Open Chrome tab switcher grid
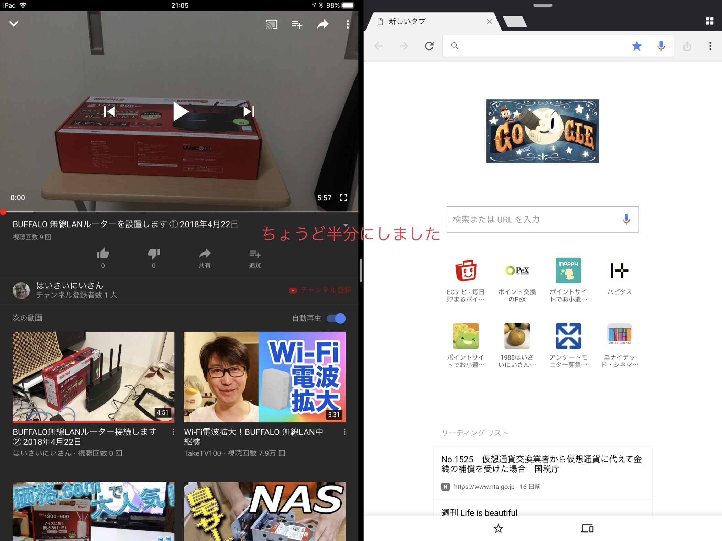The height and width of the screenshot is (541, 722). [x=710, y=21]
